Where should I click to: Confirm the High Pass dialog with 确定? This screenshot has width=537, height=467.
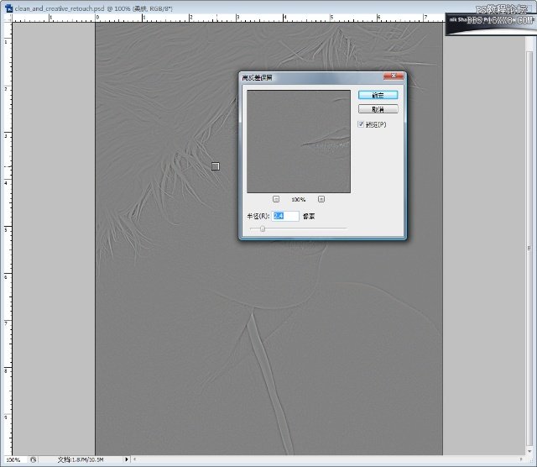(x=378, y=95)
